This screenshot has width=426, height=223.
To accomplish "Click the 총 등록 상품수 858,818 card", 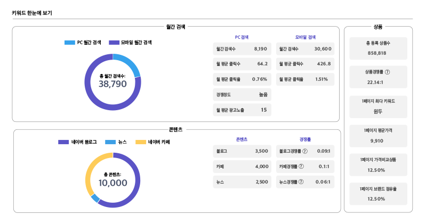I will 378,48.
